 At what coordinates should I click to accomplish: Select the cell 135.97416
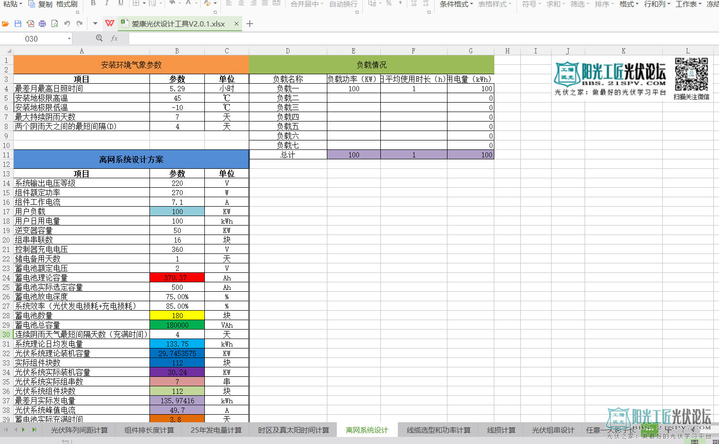pyautogui.click(x=177, y=400)
